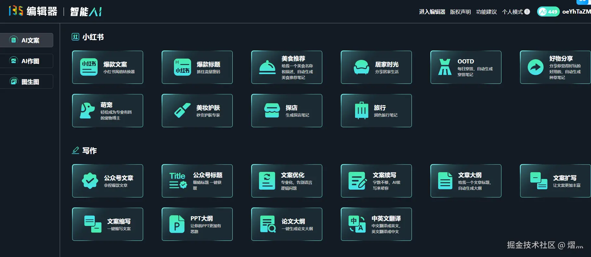Click the 爆款文案 card icon
The image size is (591, 257).
[89, 67]
